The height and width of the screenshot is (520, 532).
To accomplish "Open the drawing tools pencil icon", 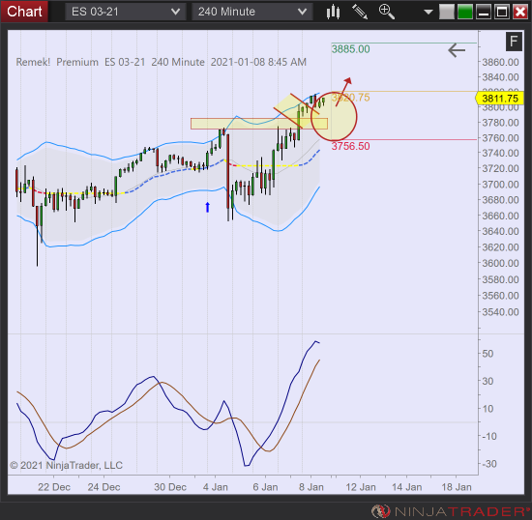I will click(360, 12).
